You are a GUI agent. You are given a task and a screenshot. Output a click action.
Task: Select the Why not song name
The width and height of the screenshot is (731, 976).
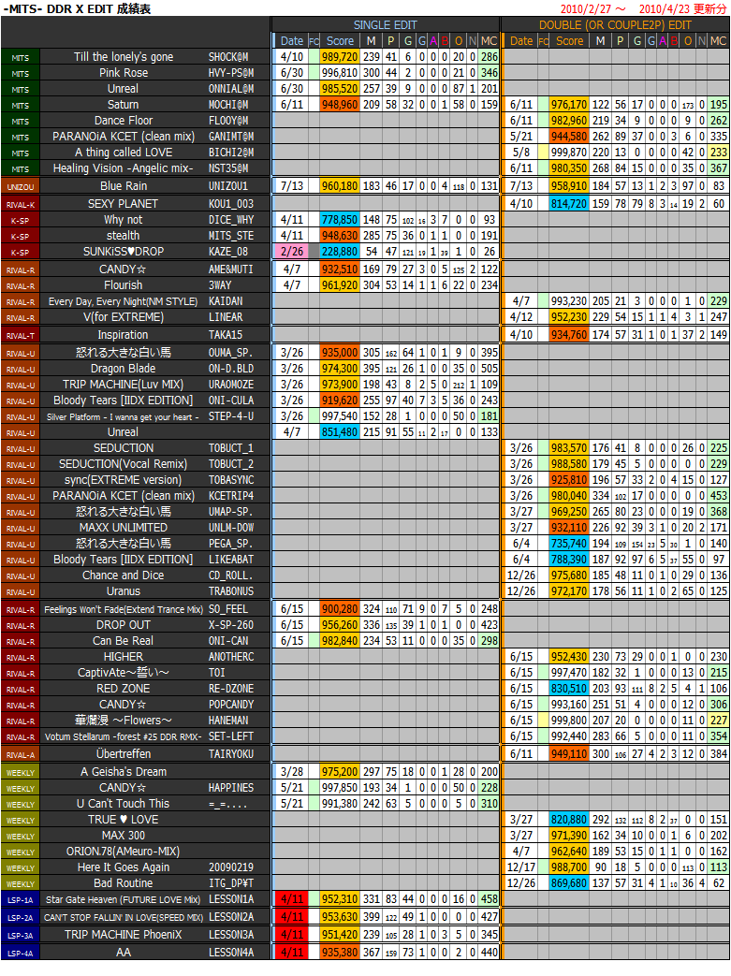tap(124, 220)
